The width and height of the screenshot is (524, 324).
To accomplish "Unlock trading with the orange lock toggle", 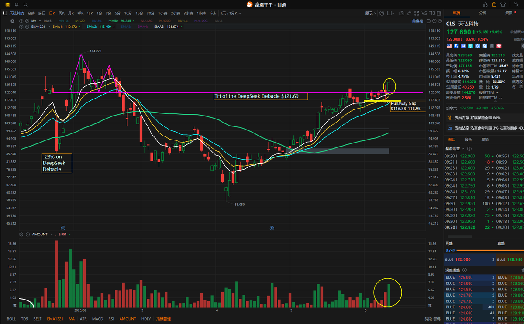I will tap(494, 4).
